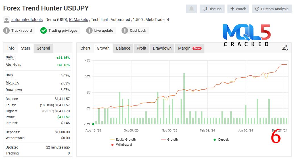This screenshot has width=295, height=161.
Task: Switch to the General tab
Action: coord(43,48)
